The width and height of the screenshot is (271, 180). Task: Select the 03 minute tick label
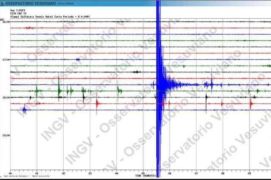90,174
